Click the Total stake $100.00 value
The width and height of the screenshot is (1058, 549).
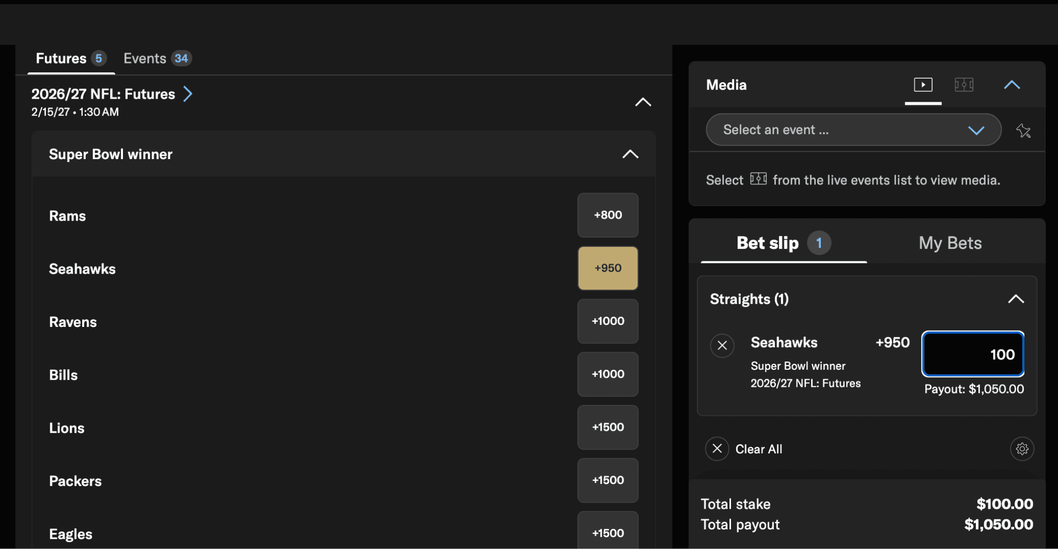pyautogui.click(x=1005, y=504)
